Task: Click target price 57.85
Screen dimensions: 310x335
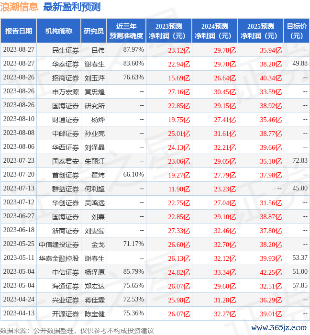Action: (x=300, y=286)
